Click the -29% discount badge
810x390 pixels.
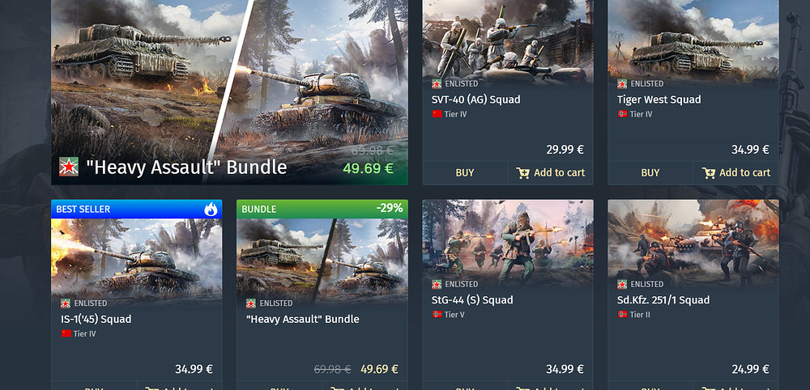(x=390, y=209)
